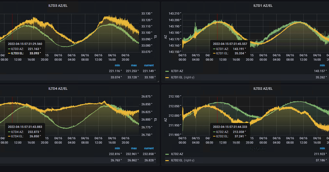Click tooltip value 26.850 ° for ILTD4 EL
The height and width of the screenshot is (172, 329).
[35, 136]
